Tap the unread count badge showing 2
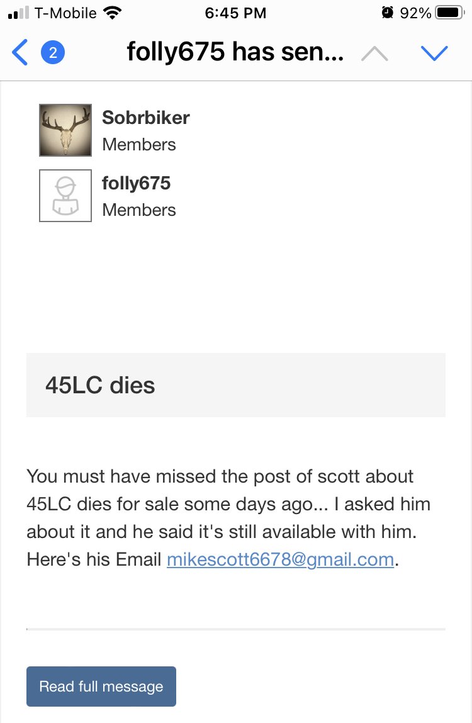The image size is (472, 723). tap(53, 53)
